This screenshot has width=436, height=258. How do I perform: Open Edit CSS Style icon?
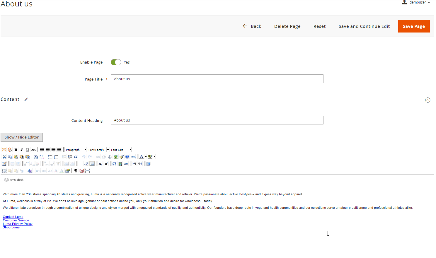click(30, 171)
